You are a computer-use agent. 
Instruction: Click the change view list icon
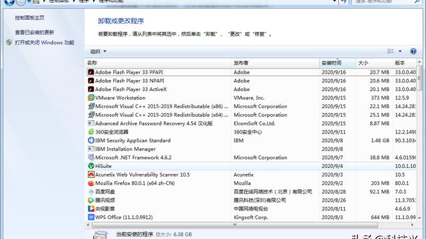point(391,51)
